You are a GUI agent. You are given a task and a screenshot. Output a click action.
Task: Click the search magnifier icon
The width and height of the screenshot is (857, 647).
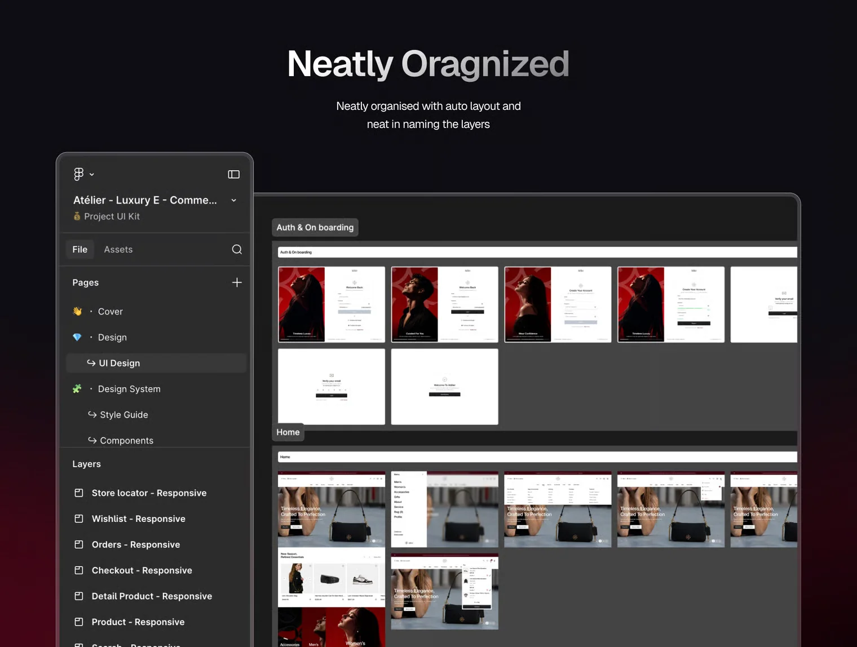pos(237,249)
